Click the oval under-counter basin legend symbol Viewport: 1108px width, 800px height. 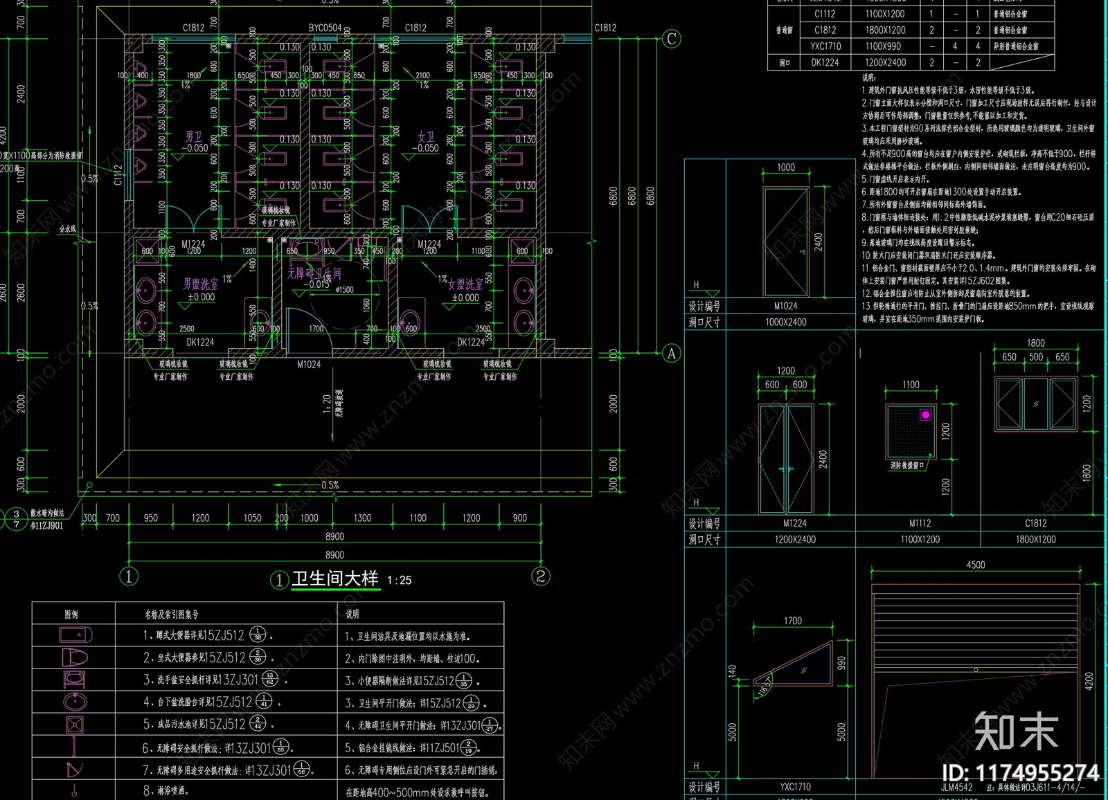[x=75, y=702]
